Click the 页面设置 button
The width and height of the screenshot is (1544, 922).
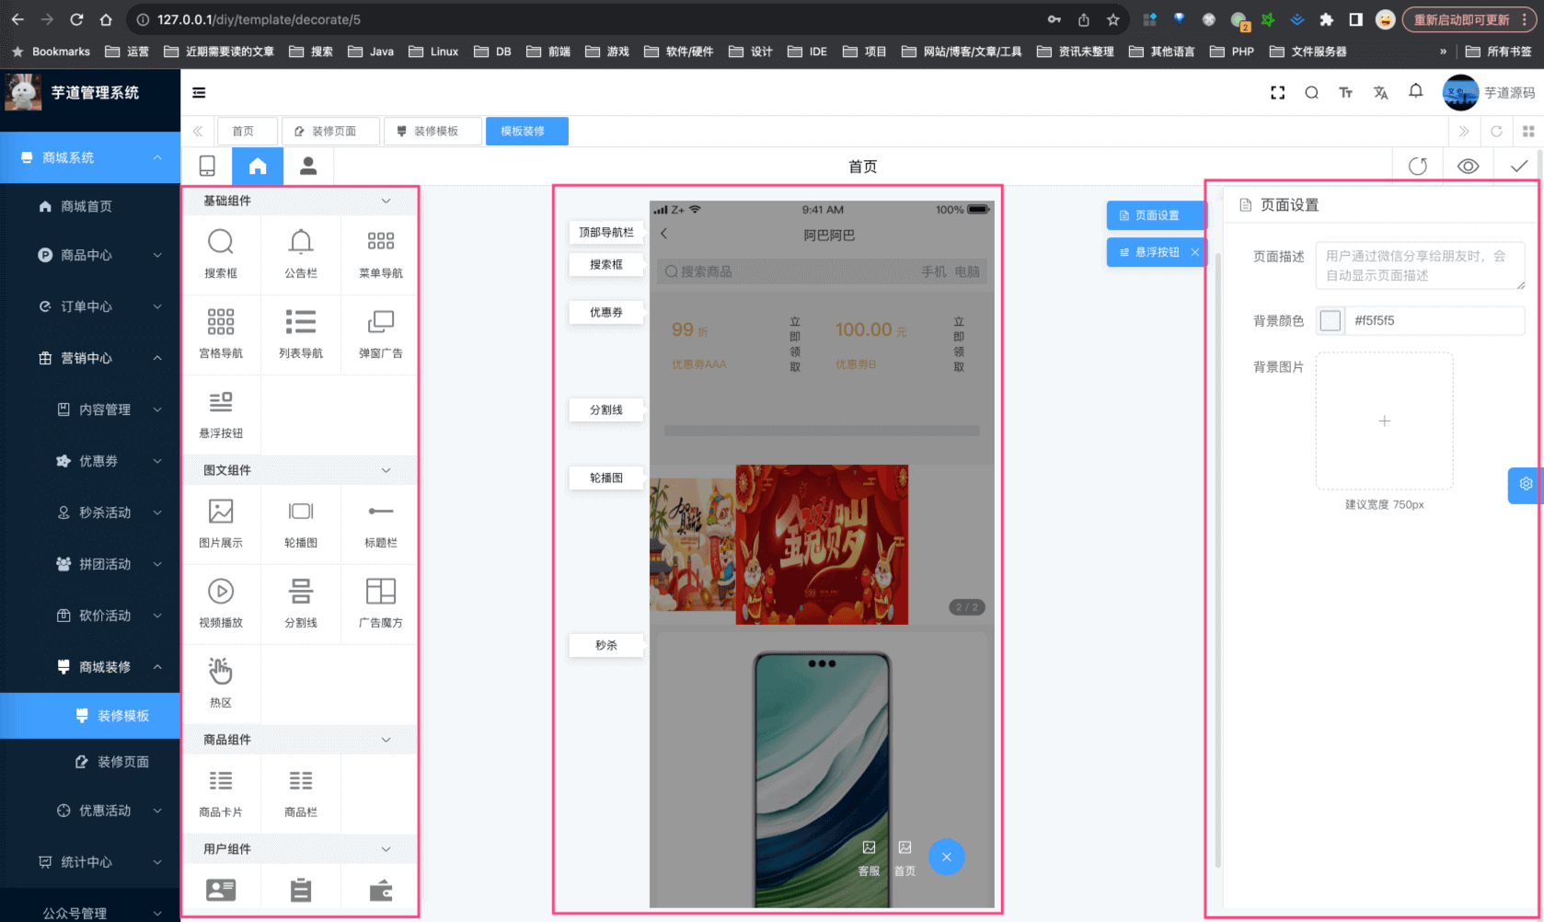pos(1155,215)
